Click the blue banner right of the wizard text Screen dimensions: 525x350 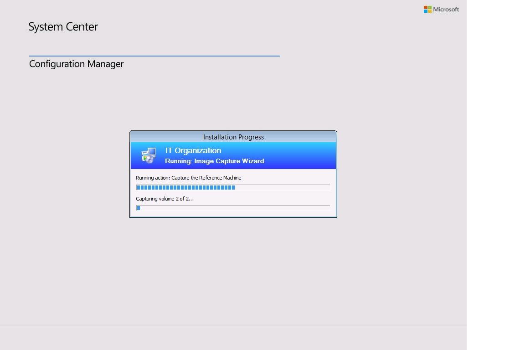pyautogui.click(x=301, y=156)
